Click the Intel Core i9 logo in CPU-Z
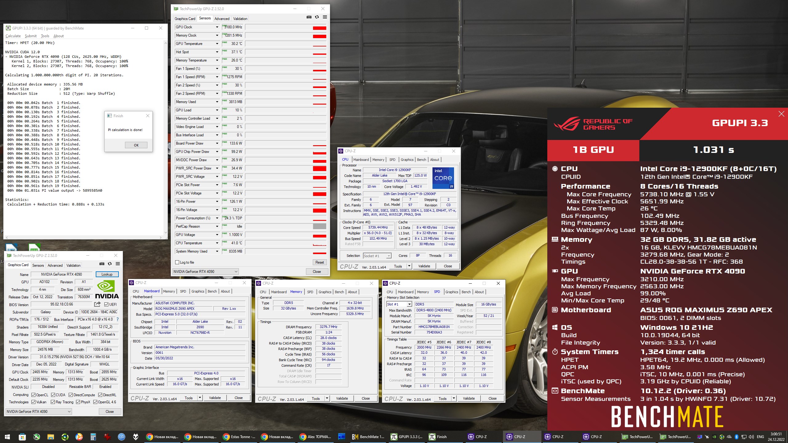 point(443,178)
